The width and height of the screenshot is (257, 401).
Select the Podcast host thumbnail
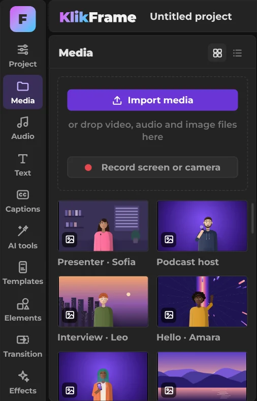tap(202, 226)
